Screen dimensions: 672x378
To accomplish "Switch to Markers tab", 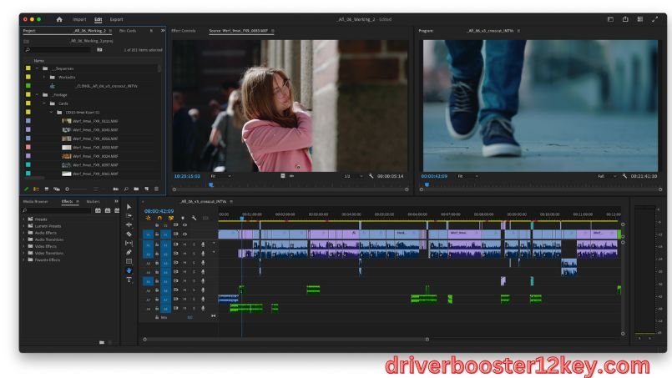I will tap(93, 201).
